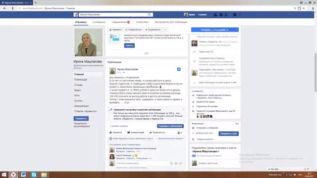Image resolution: width=317 pixels, height=178 pixels.
Task: Expand the account dropdown arrow in the header
Action: tap(240, 14)
